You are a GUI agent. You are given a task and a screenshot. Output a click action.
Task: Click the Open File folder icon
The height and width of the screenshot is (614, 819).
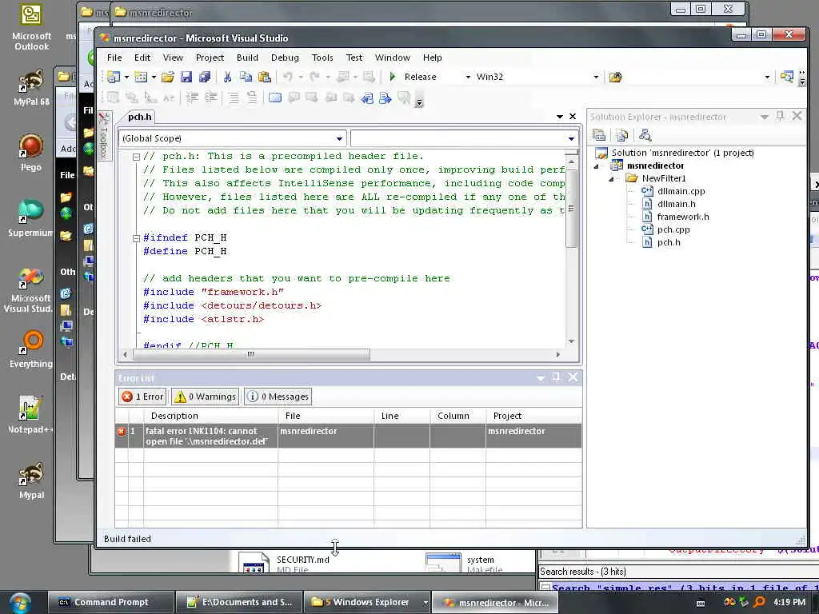coord(168,77)
